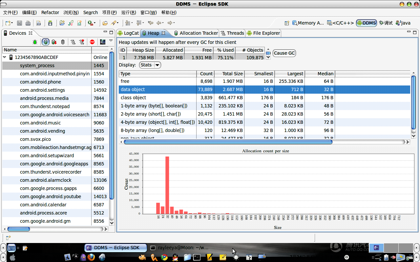Click the red Stop Process icon

pyautogui.click(x=92, y=42)
